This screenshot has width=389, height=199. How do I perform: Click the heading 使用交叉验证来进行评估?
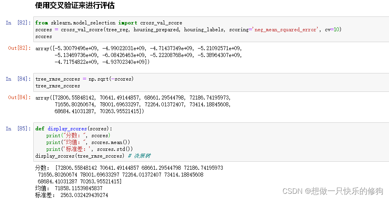pyautogui.click(x=75, y=6)
